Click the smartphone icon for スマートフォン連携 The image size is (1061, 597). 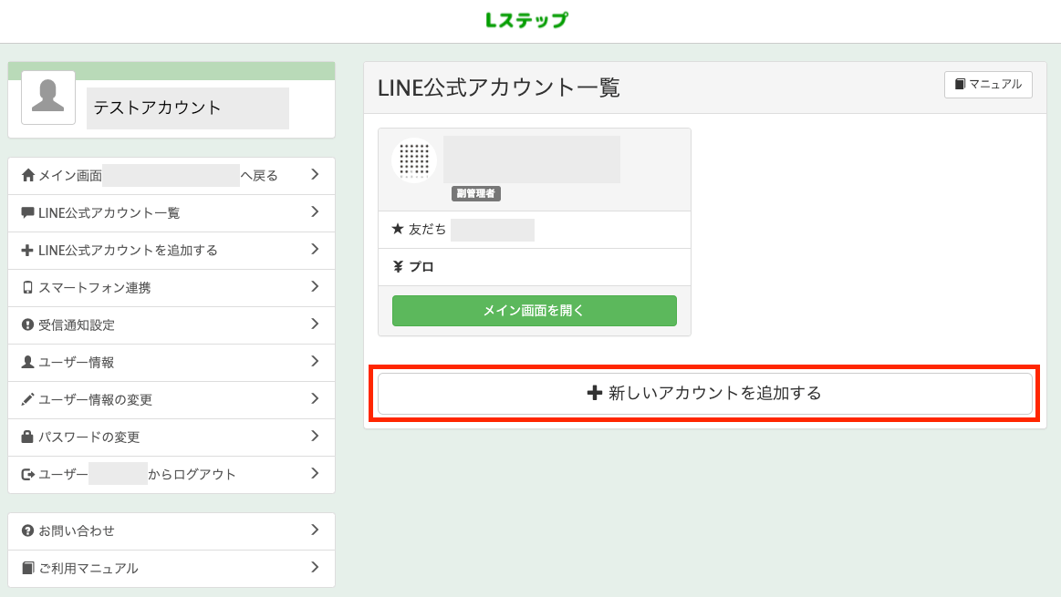(27, 287)
